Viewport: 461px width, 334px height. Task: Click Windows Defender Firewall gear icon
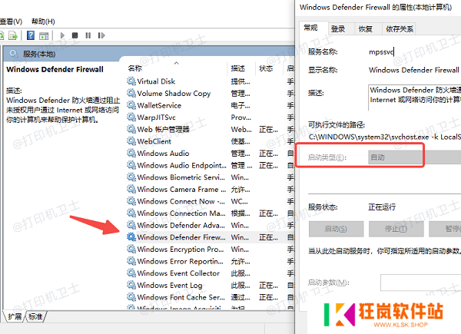131,237
